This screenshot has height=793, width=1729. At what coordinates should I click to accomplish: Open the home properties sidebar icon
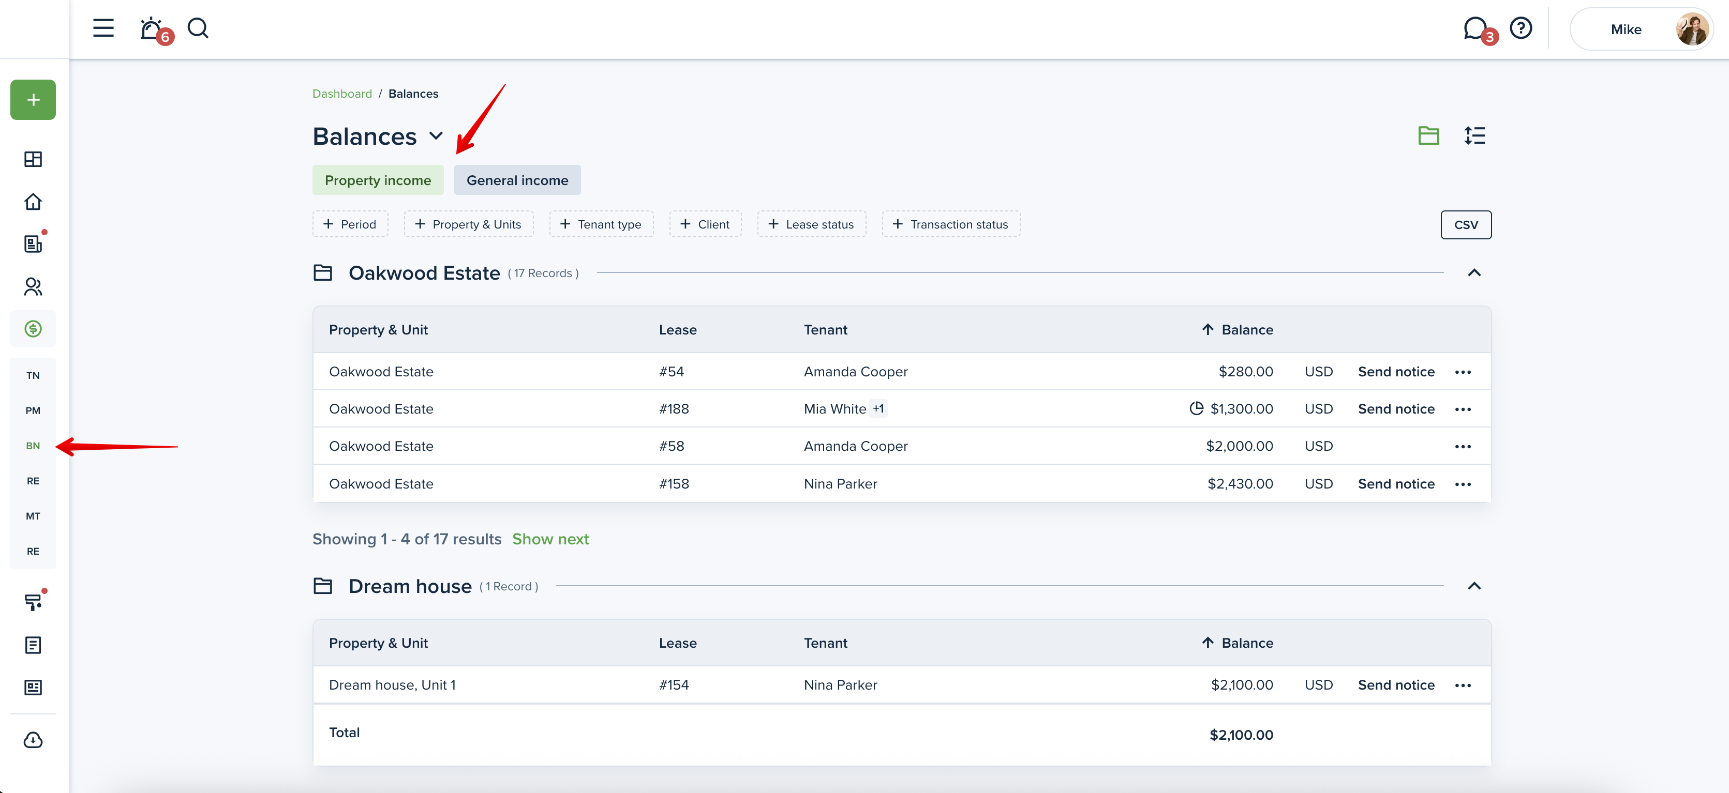[x=33, y=202]
